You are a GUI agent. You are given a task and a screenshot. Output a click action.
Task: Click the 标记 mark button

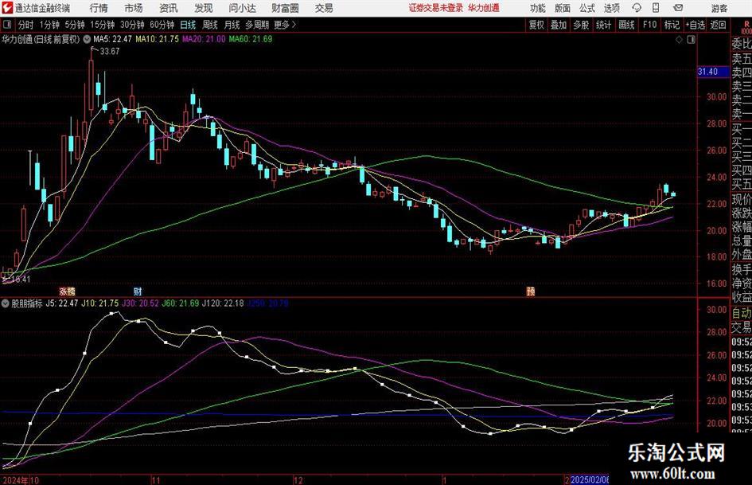tap(672, 25)
